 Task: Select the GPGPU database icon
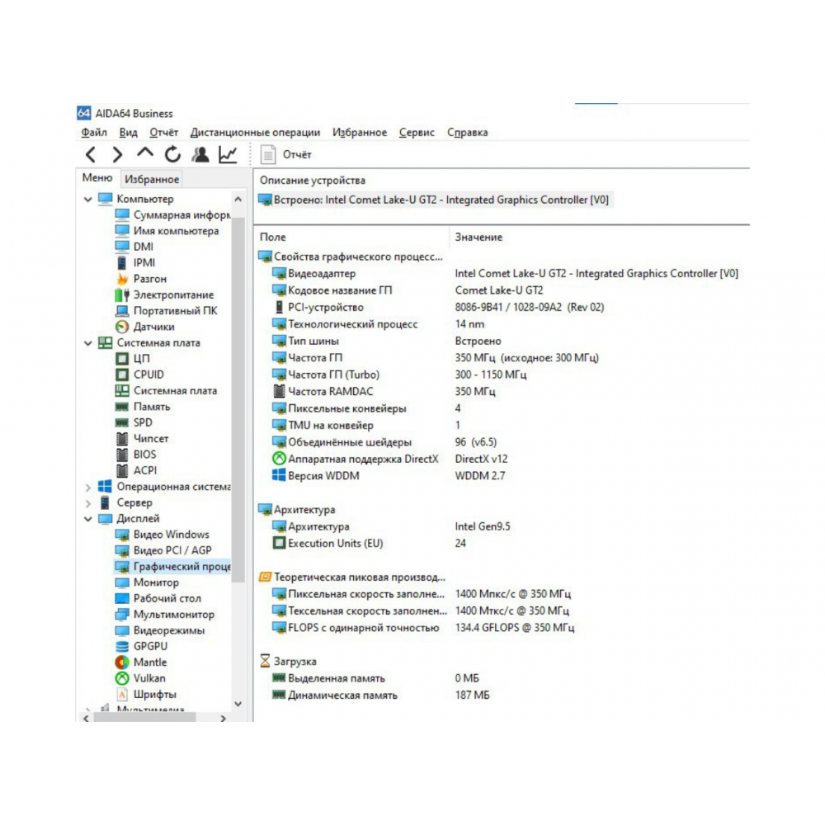[x=122, y=647]
